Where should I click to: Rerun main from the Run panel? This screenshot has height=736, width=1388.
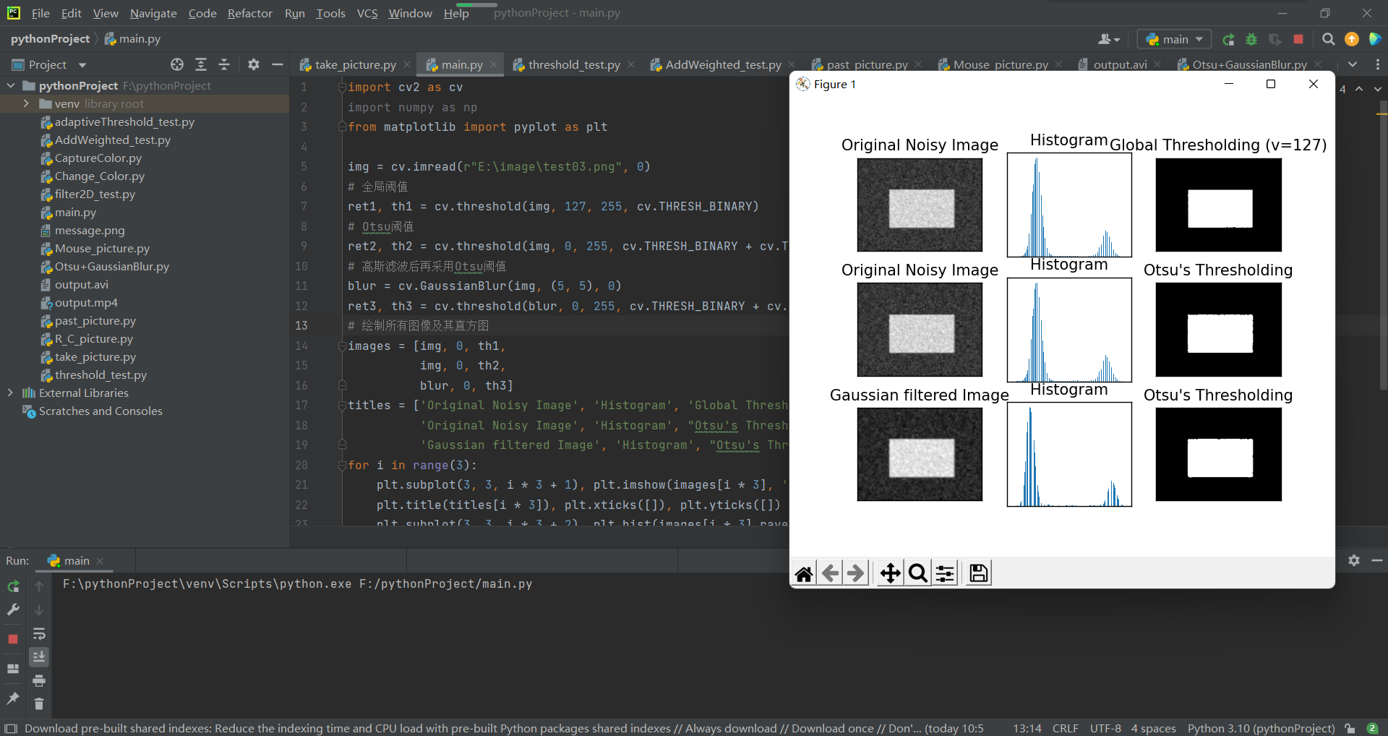(13, 586)
